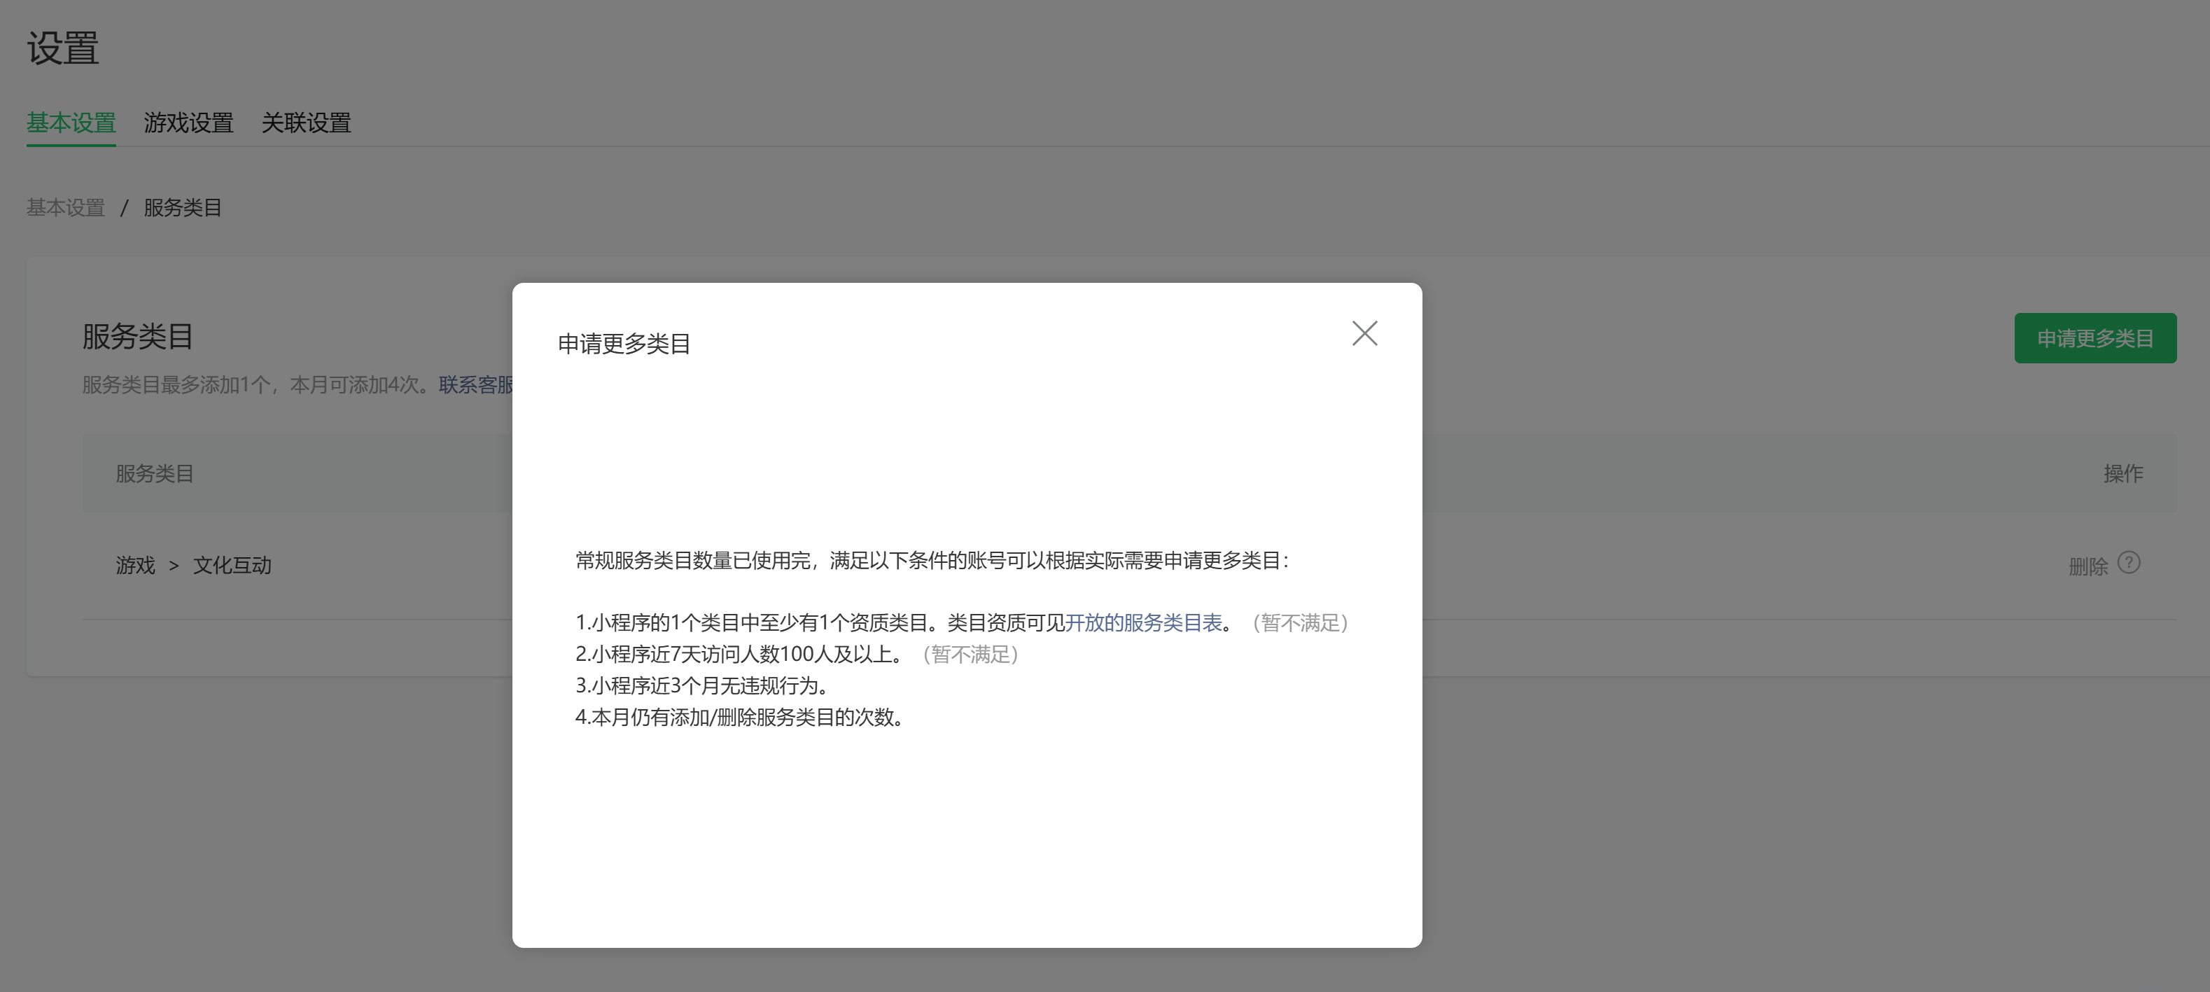Open the 联系客服 link
This screenshot has width=2210, height=992.
click(476, 384)
